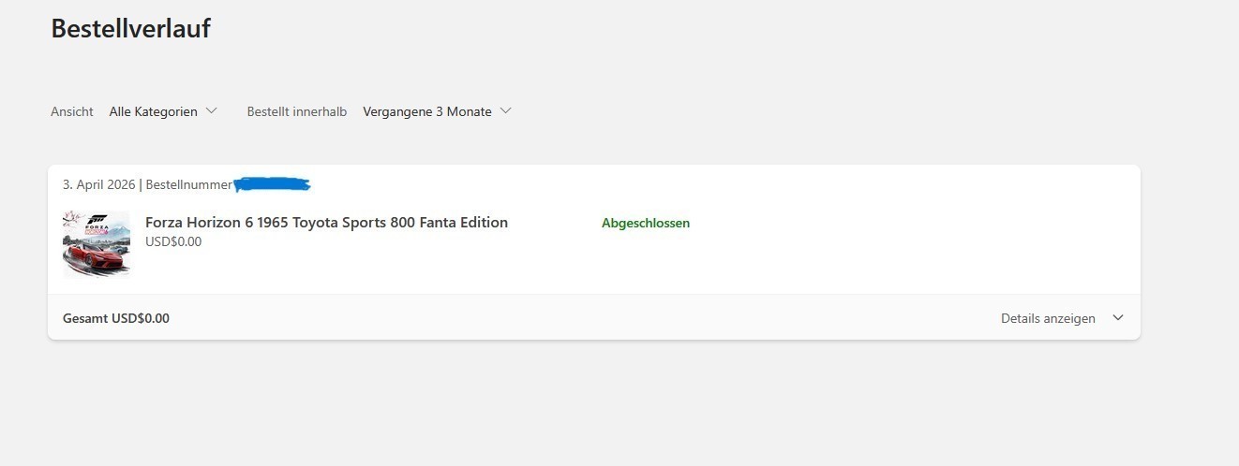Click the Bestellverlauf page heading
Viewport: 1239px width, 466px height.
coord(130,29)
